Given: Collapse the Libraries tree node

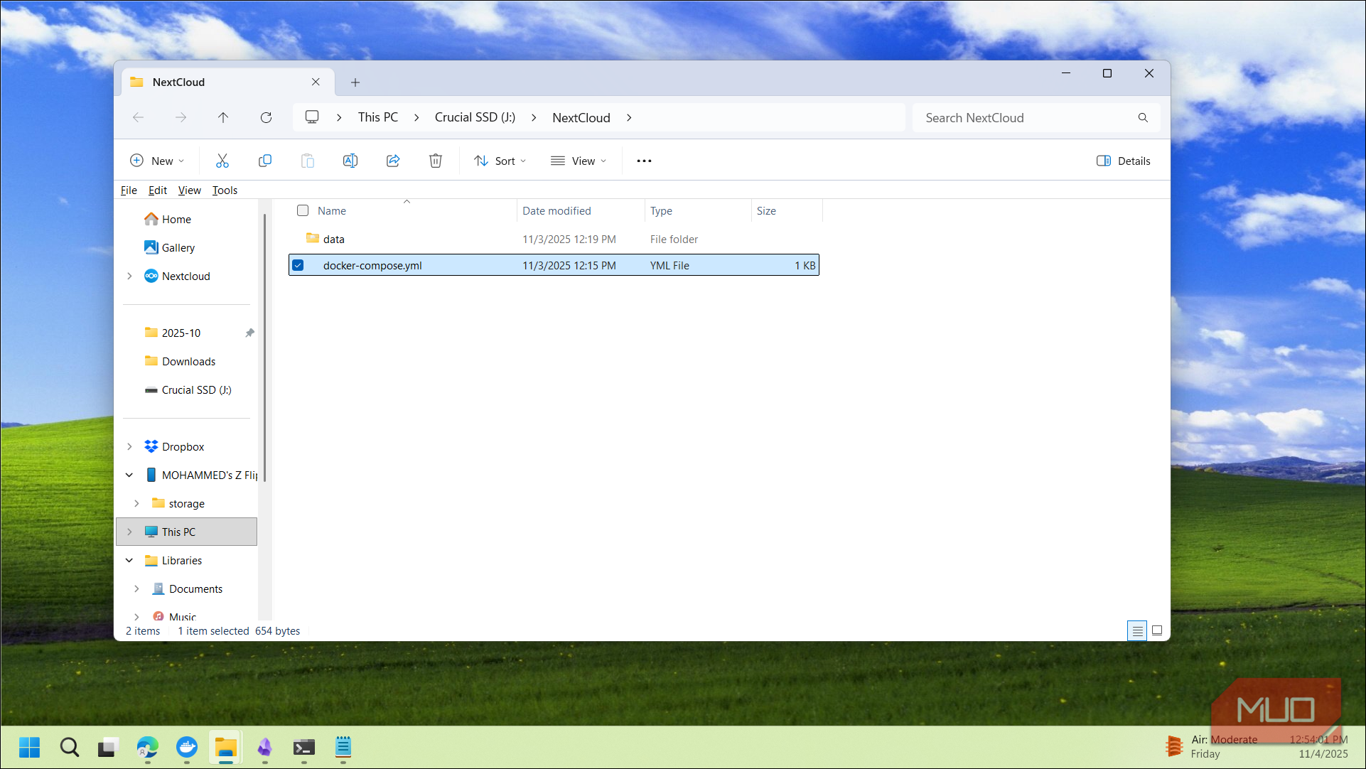Looking at the screenshot, I should (129, 560).
